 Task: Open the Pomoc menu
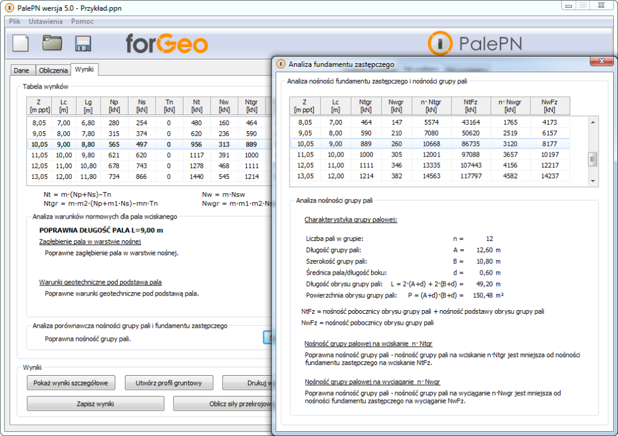[x=82, y=21]
